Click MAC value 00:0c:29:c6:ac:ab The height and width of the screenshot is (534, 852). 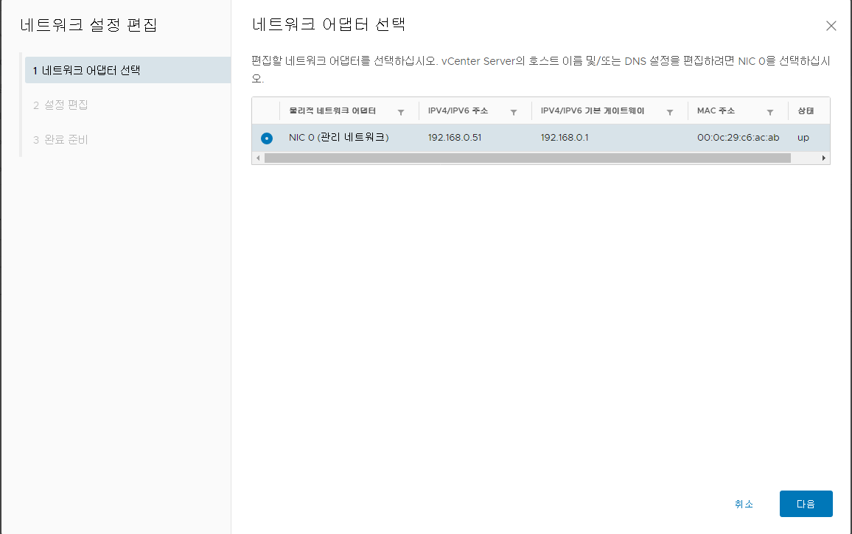point(738,138)
